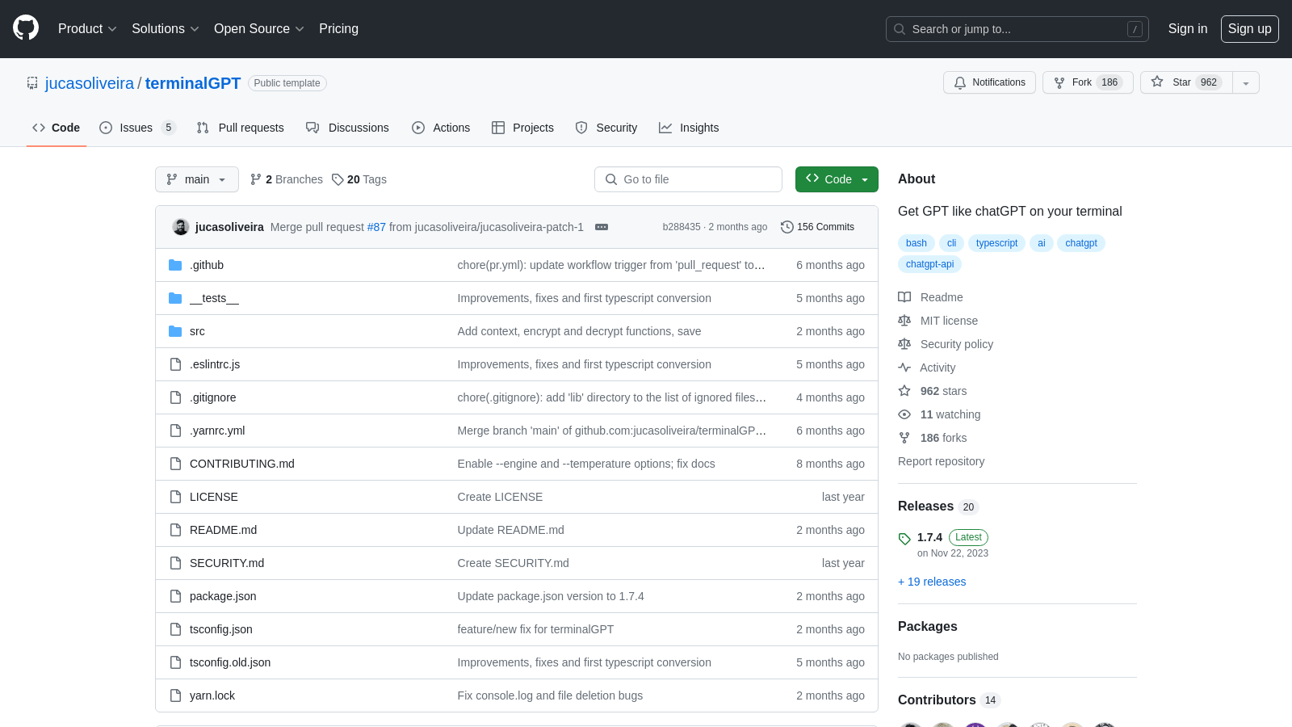Switch to the Discussions tab

[347, 128]
